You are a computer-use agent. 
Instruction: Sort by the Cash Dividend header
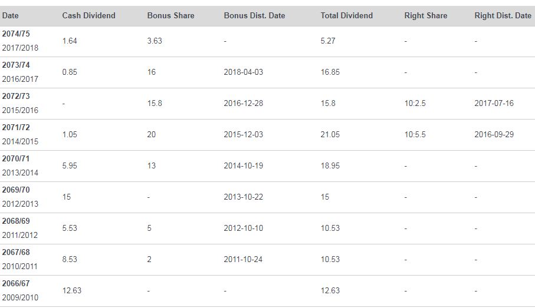[x=88, y=16]
